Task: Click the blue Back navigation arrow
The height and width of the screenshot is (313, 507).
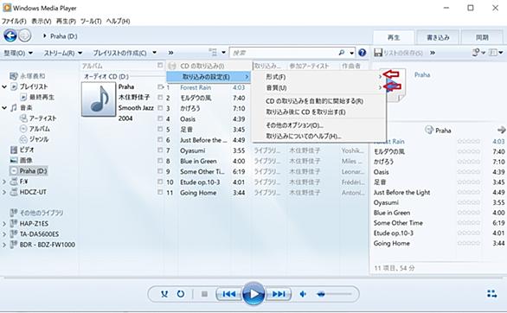Action: point(10,35)
